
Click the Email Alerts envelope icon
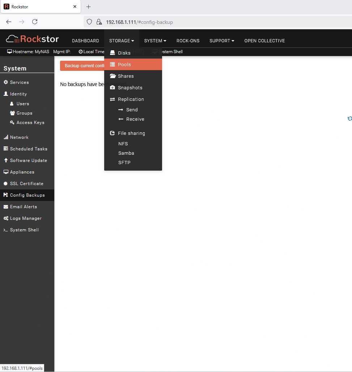pyautogui.click(x=6, y=207)
